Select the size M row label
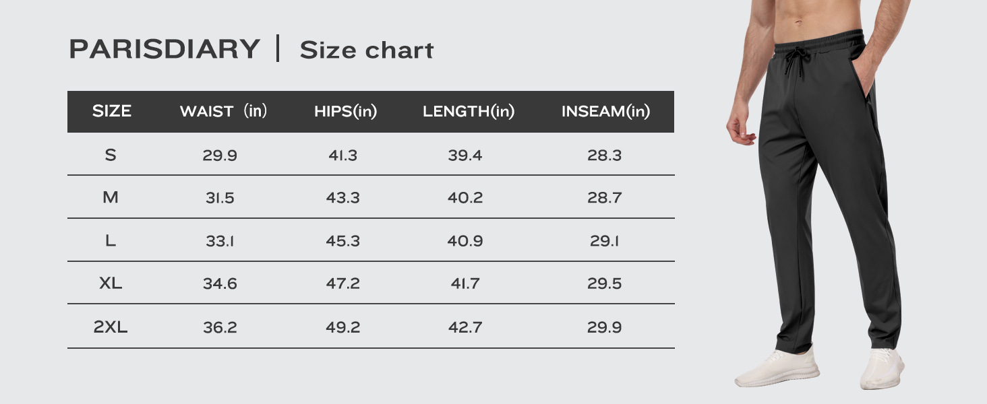This screenshot has width=987, height=404. (111, 198)
